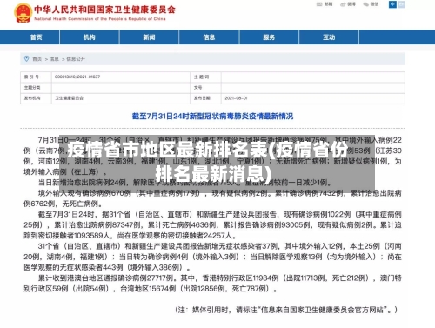Image resolution: width=435 pixels, height=328 pixels.
Task: Click the article title 截至7月31日24时新型冠状病毒肺炎疫情最新情况
Action: click(212, 117)
